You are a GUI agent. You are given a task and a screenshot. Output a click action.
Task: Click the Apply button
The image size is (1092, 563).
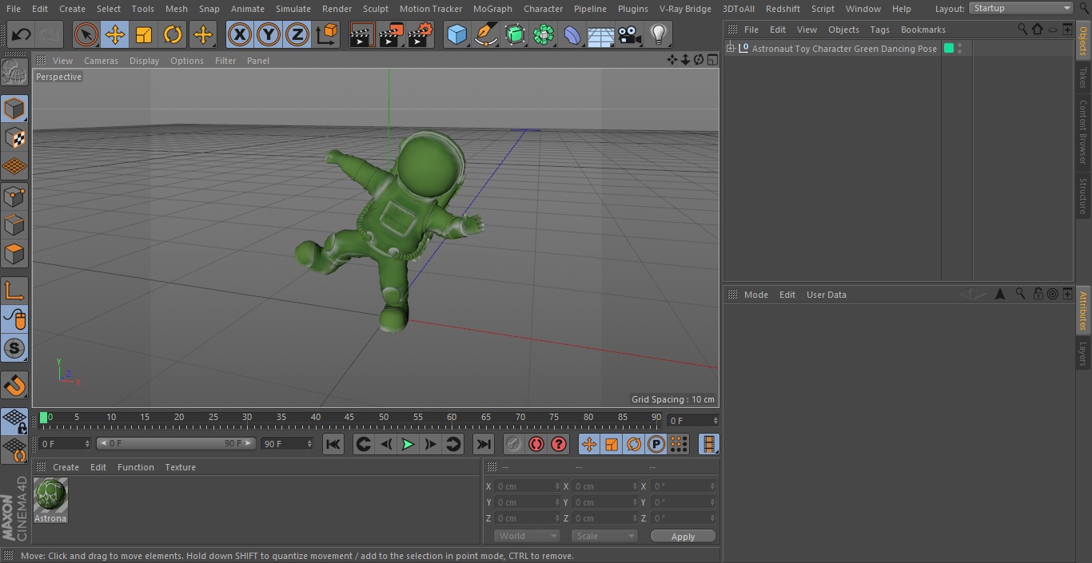[683, 537]
